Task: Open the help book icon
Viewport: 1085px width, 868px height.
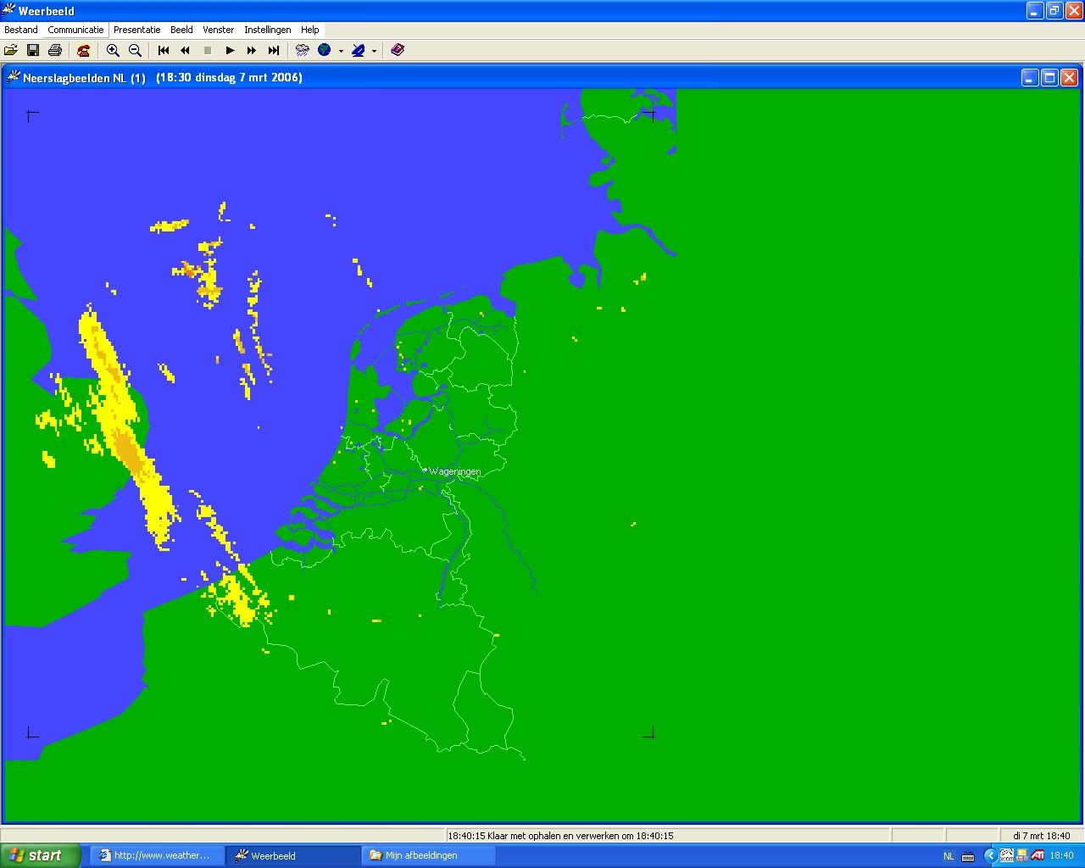Action: 398,51
